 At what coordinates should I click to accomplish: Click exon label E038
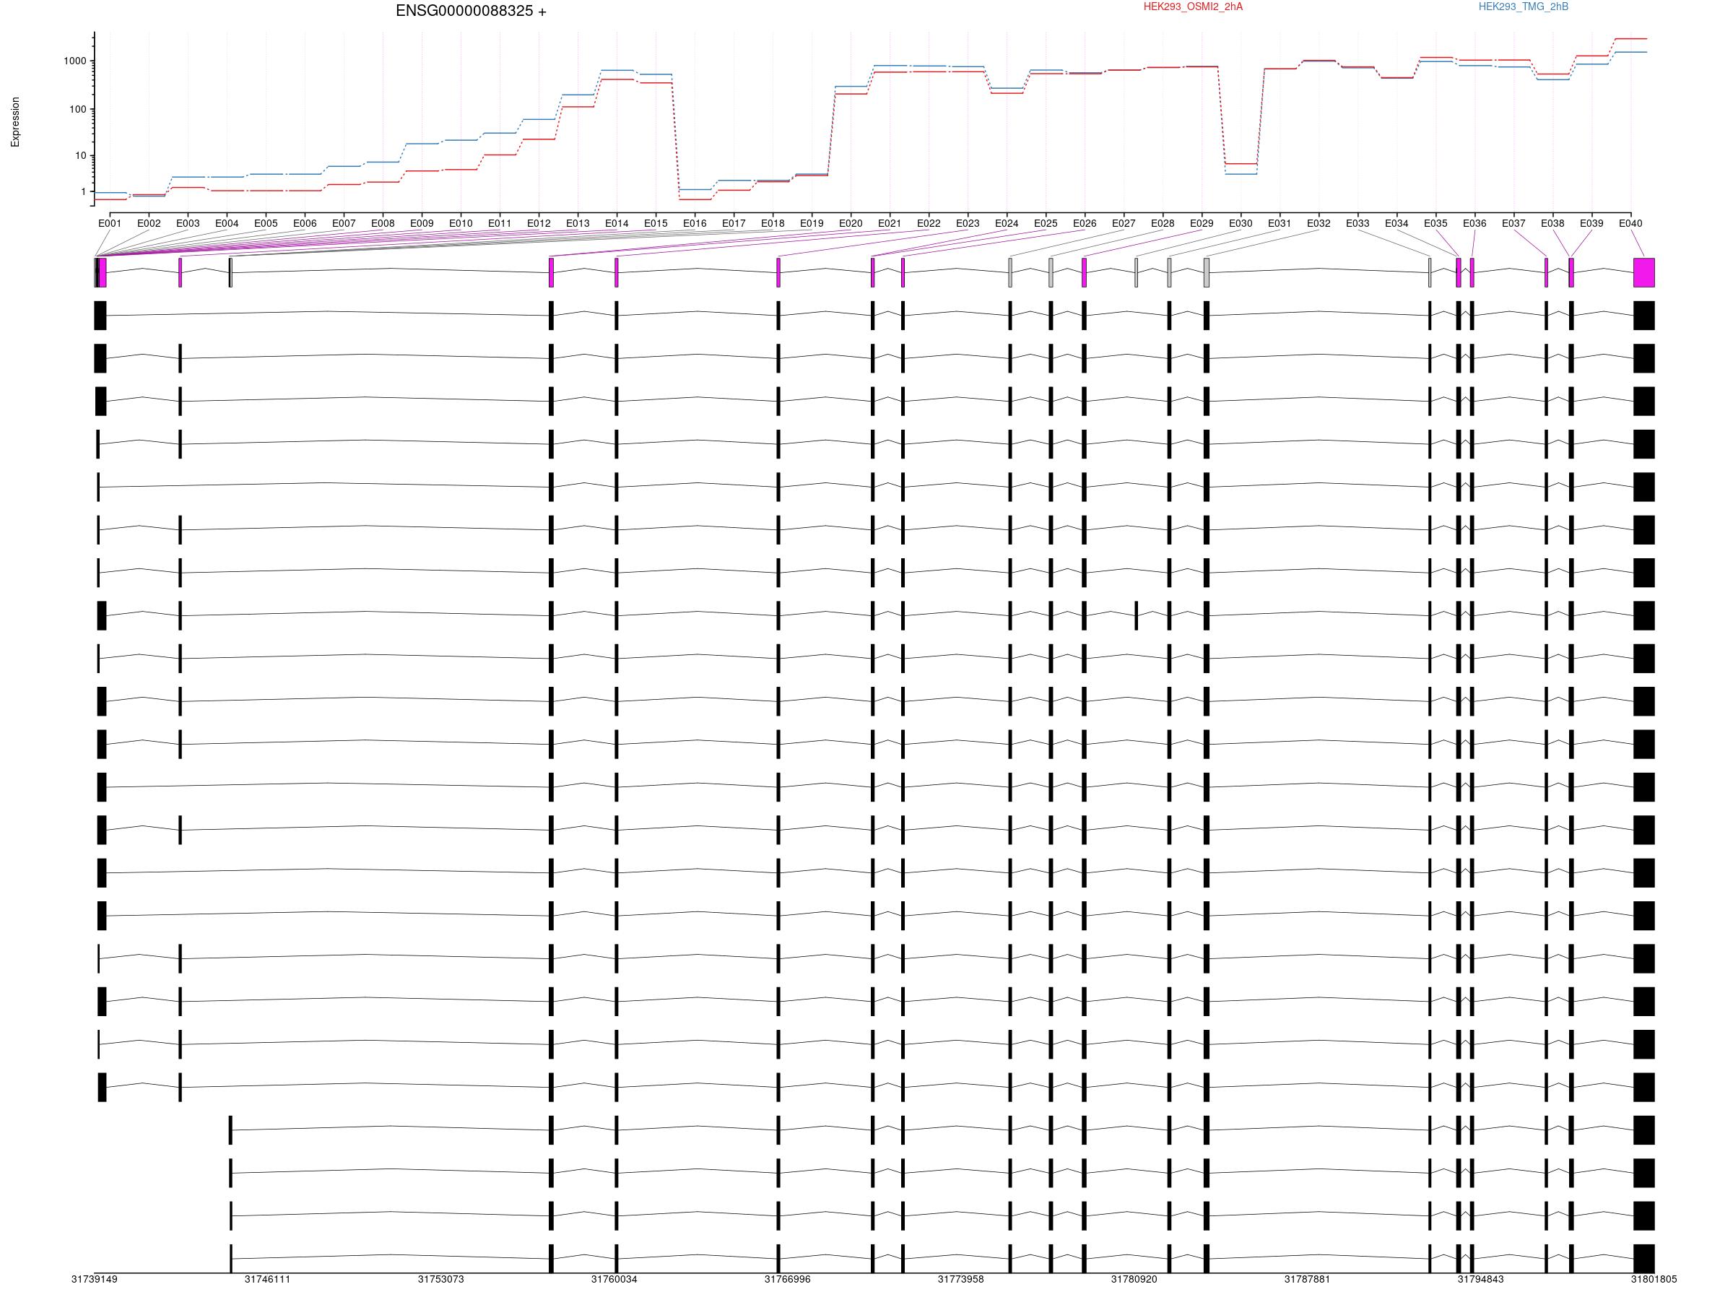tap(1552, 224)
